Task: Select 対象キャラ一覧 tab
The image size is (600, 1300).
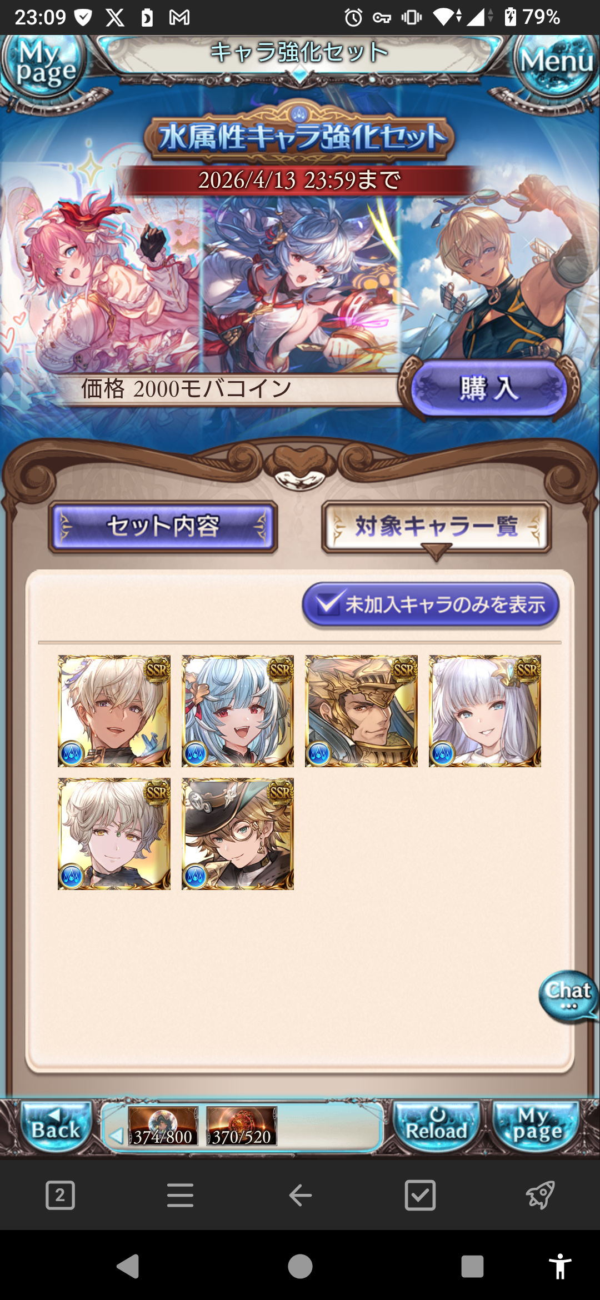Action: click(436, 526)
